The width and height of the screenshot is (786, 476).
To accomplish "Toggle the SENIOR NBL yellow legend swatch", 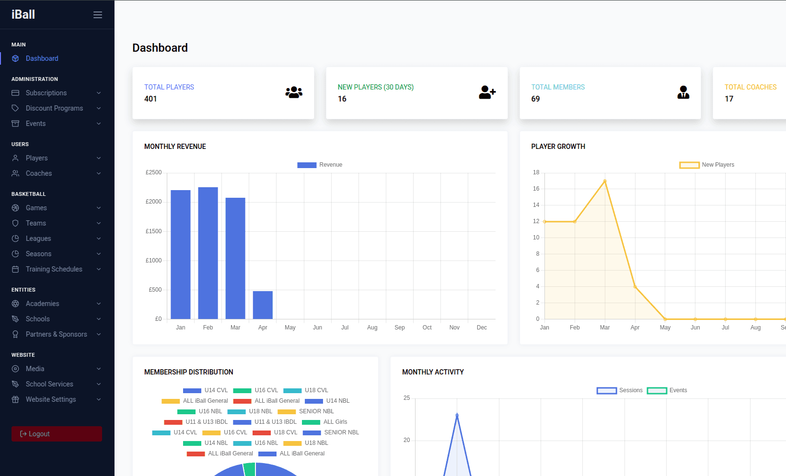I will pyautogui.click(x=287, y=411).
